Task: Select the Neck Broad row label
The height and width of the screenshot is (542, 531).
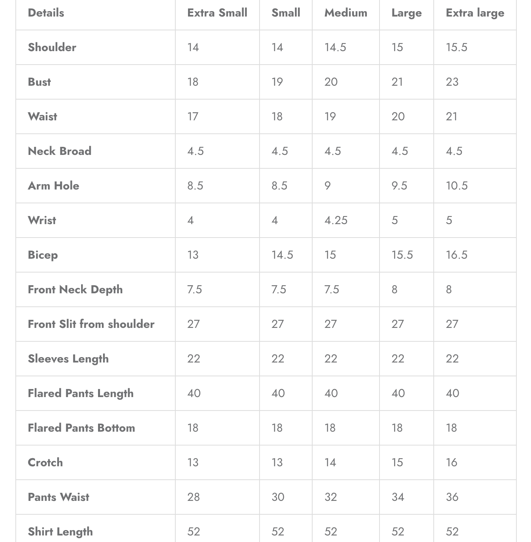Action: pos(60,151)
